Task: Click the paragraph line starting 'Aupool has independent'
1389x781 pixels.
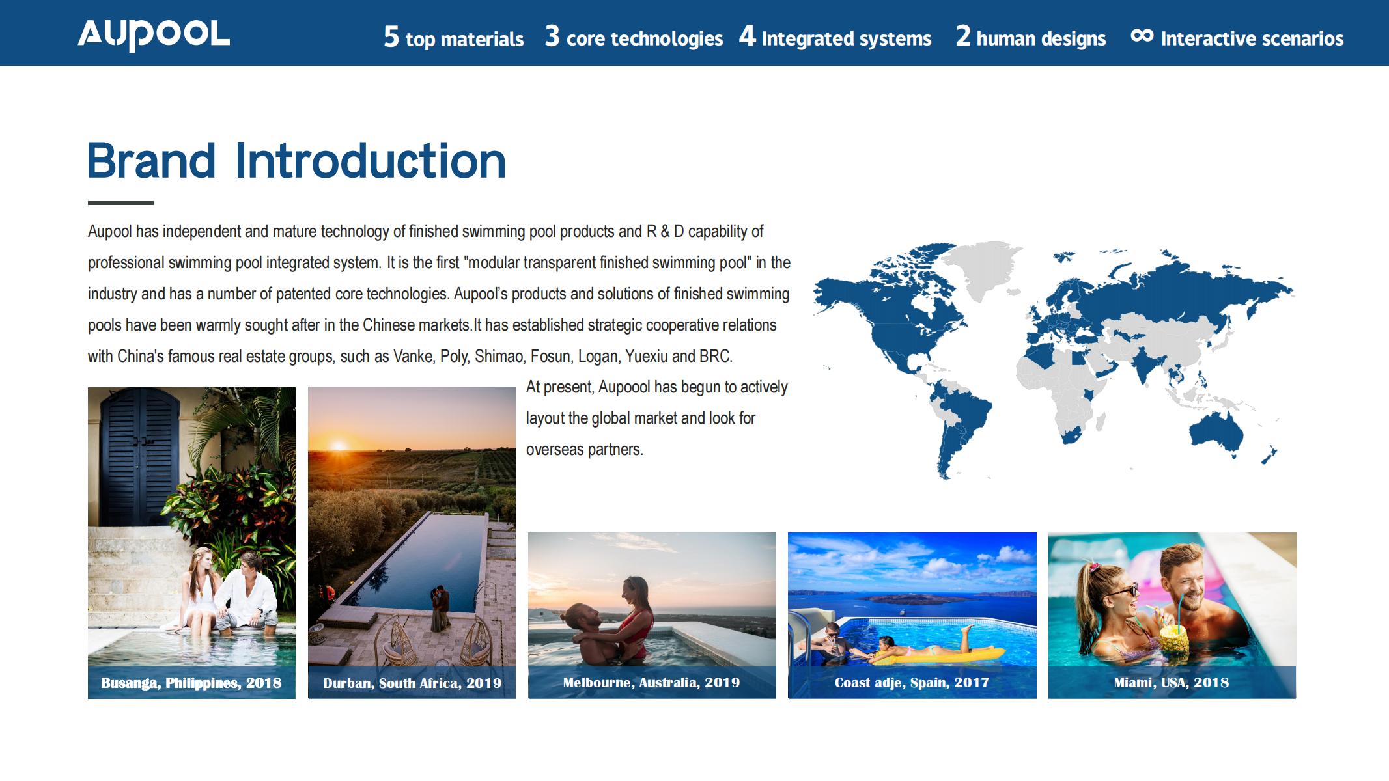Action: click(425, 232)
